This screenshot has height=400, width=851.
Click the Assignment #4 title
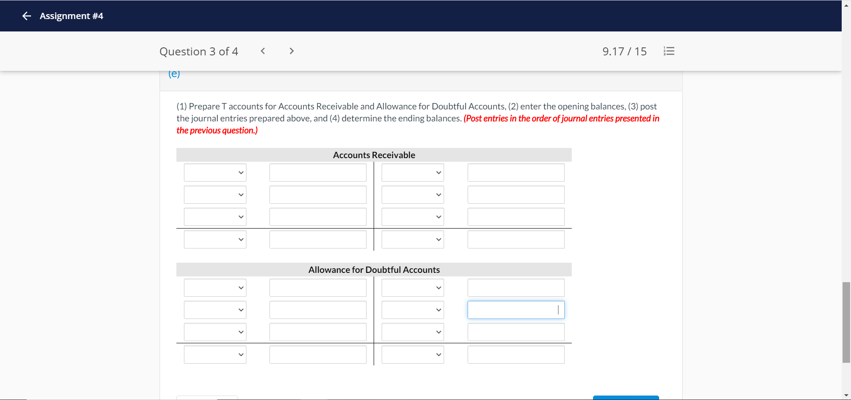(x=71, y=16)
